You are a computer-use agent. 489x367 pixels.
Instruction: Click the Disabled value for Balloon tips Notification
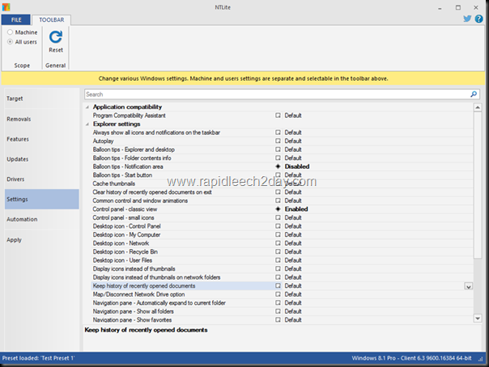point(297,167)
